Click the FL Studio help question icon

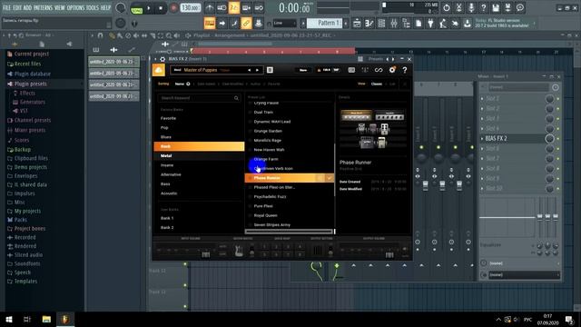tap(483, 7)
